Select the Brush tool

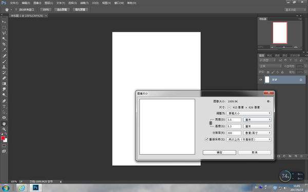4,61
